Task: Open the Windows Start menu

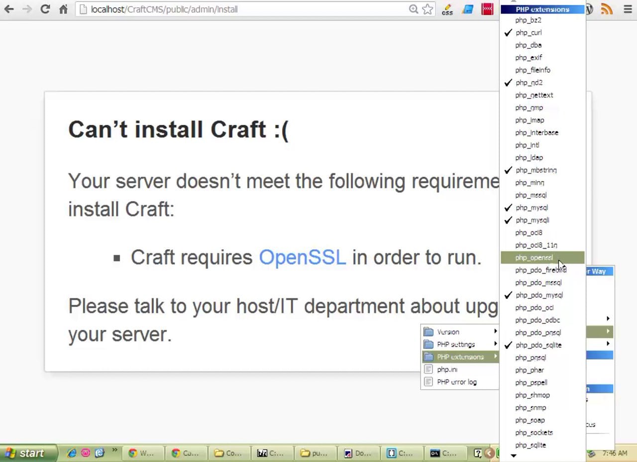Action: point(28,453)
